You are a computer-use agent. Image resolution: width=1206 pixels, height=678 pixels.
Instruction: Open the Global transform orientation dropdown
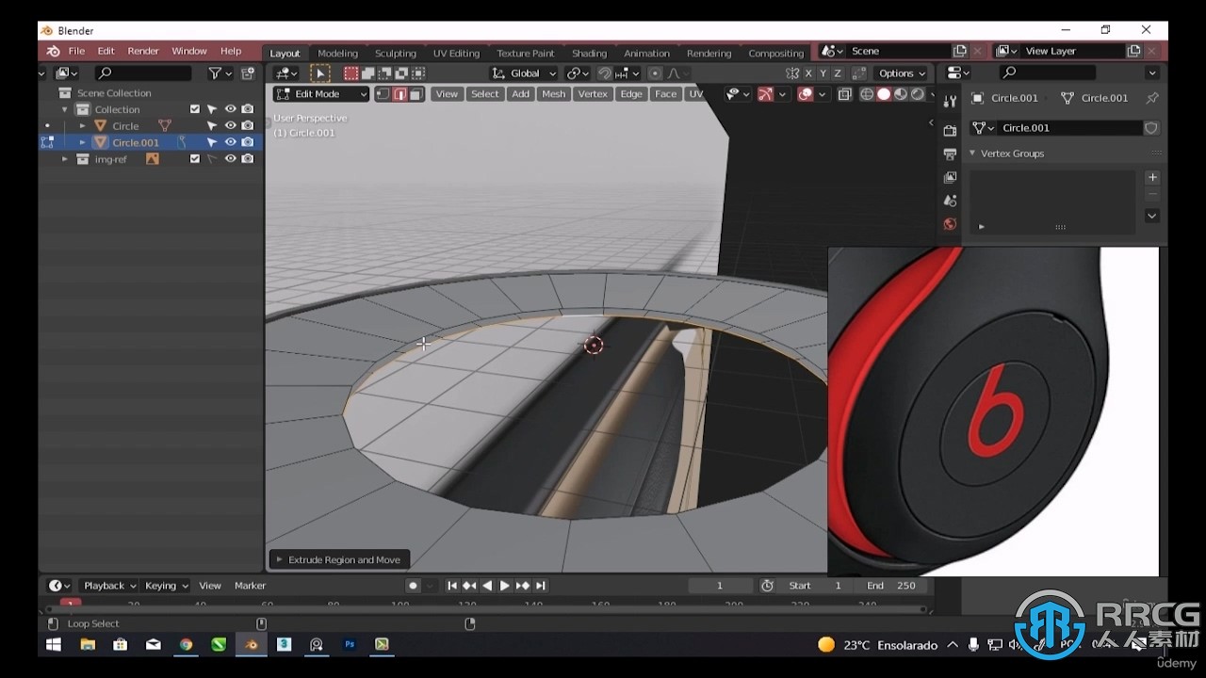pos(525,73)
